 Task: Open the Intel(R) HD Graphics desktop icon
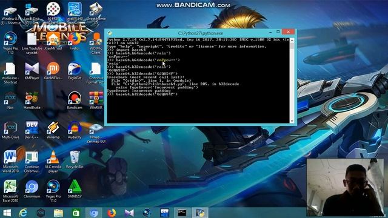pos(75,13)
